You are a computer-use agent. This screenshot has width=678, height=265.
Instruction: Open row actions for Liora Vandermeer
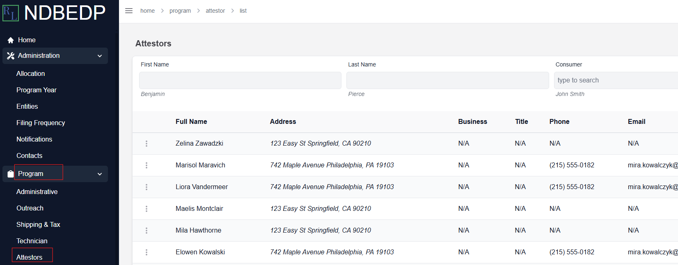[147, 187]
